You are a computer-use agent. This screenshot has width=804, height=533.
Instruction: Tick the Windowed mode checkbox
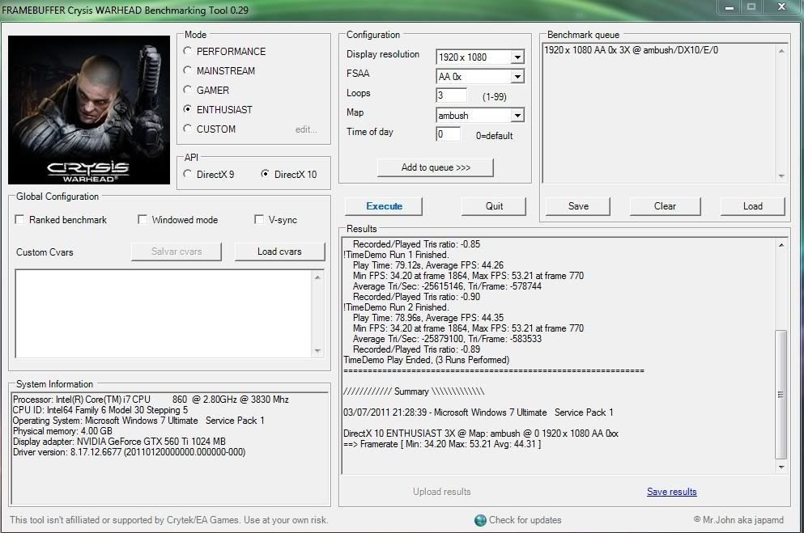(143, 220)
